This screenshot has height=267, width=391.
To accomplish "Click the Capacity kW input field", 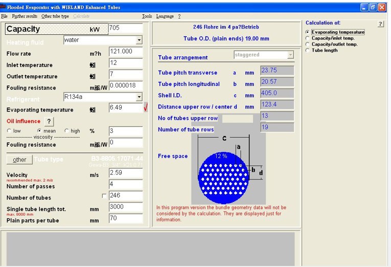I will (126, 28).
